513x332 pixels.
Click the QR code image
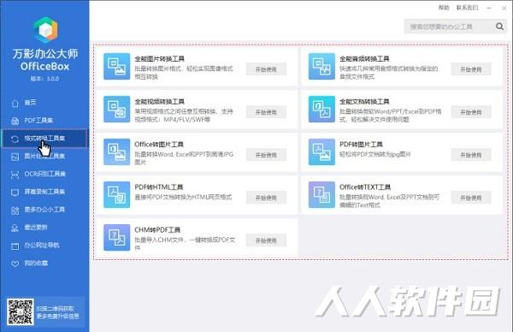click(21, 311)
